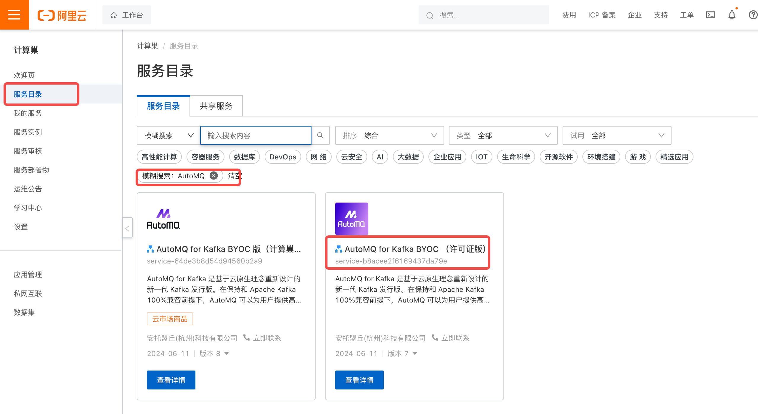This screenshot has width=758, height=414.
Task: Open 我的服务 in sidebar
Action: 28,113
